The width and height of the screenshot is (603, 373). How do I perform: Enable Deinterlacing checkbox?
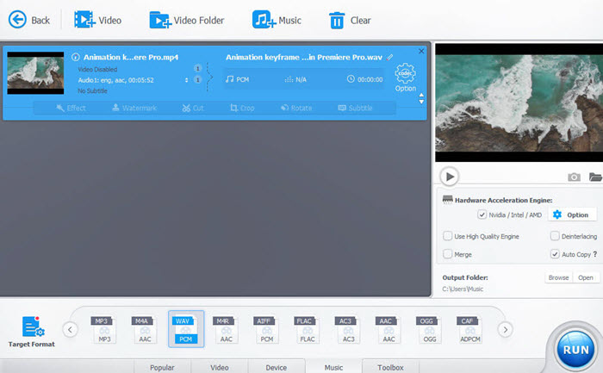pos(555,236)
